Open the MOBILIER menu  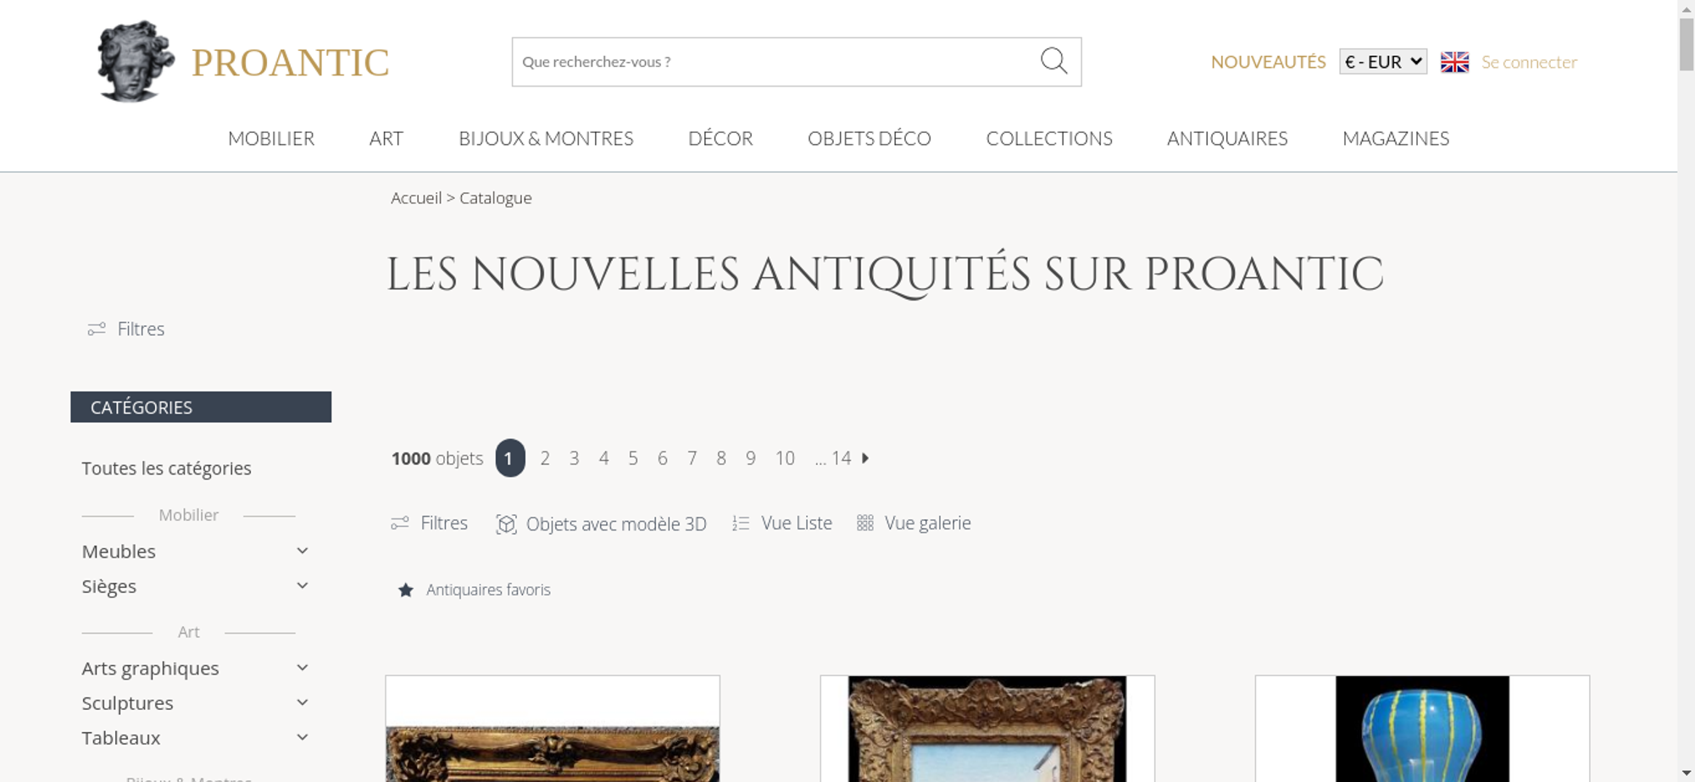click(271, 138)
